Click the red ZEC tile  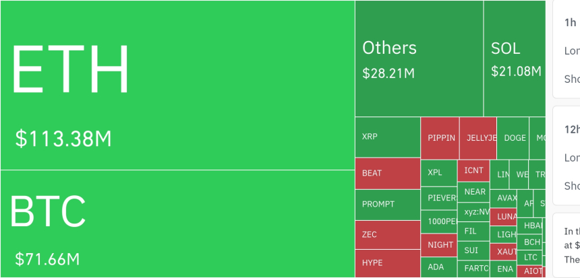click(x=387, y=235)
